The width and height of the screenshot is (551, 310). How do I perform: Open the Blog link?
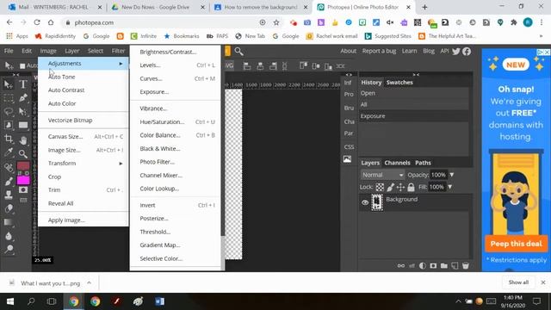point(429,51)
